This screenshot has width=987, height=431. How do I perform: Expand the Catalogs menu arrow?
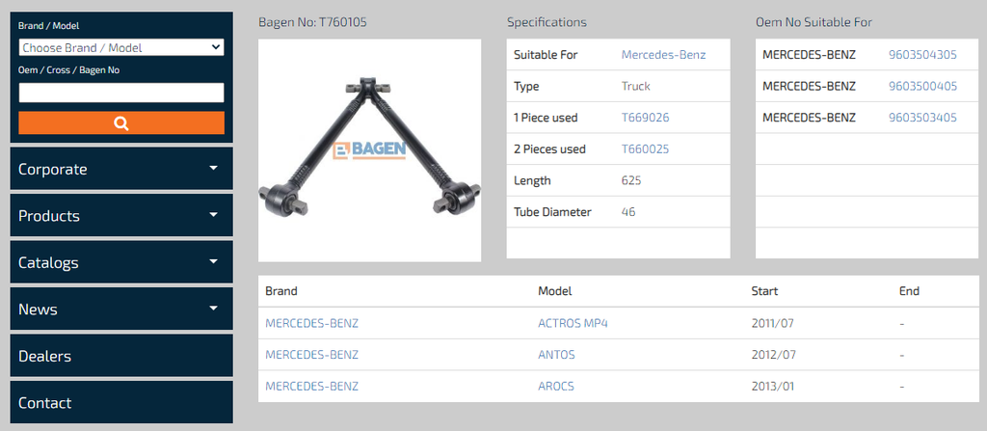tap(213, 262)
